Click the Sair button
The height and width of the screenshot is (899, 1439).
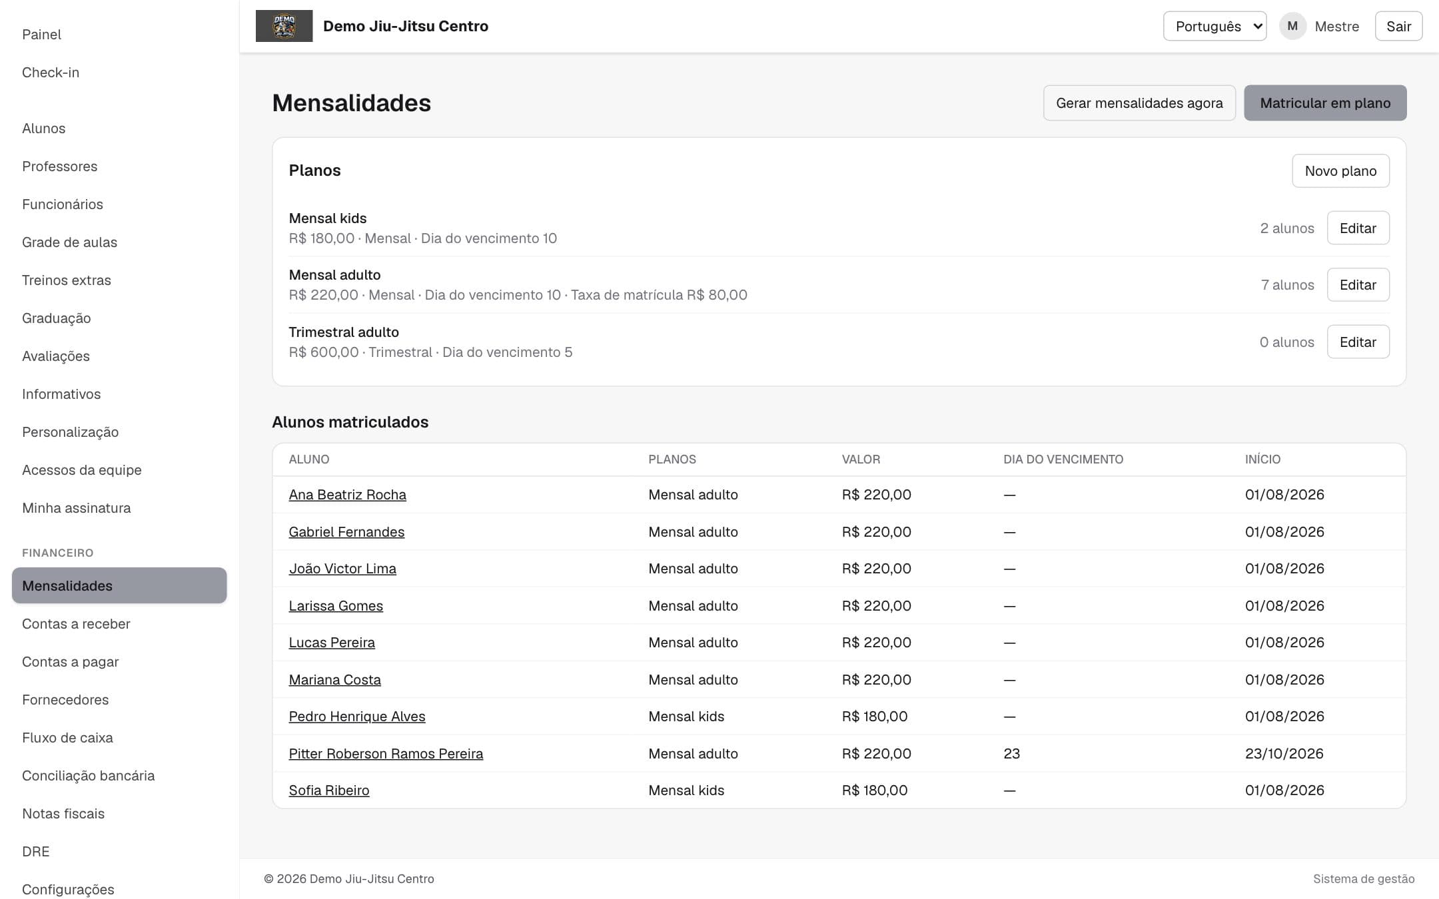point(1398,26)
